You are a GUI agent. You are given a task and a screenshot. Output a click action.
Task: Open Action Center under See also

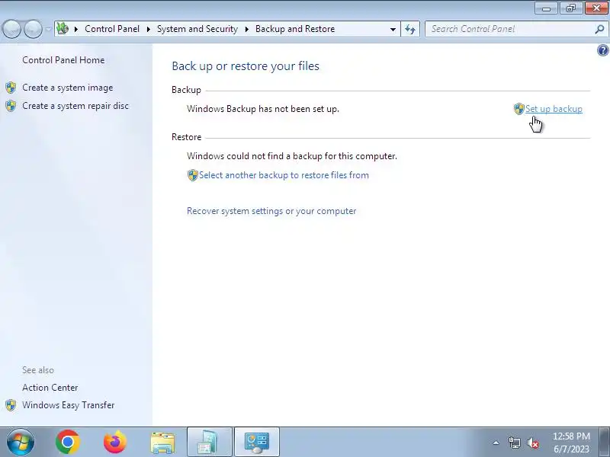click(50, 388)
